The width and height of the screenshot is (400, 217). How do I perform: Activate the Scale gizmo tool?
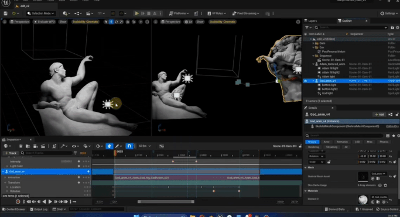point(121,22)
